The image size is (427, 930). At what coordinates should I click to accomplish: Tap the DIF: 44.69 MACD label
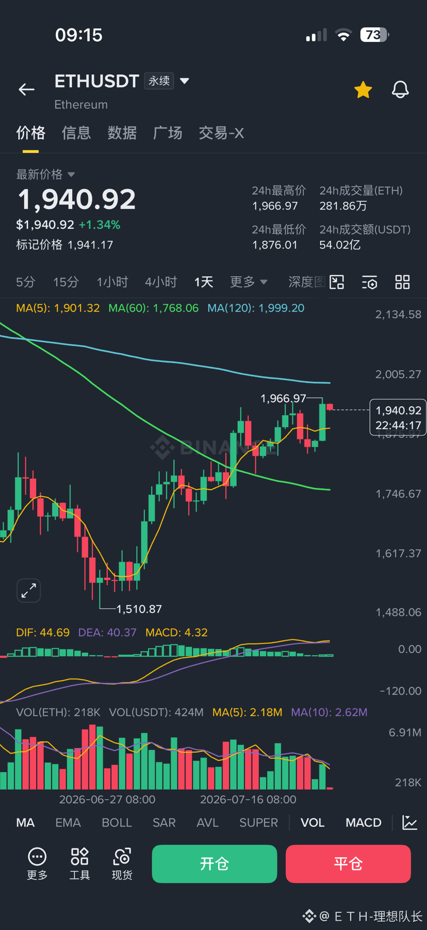pyautogui.click(x=43, y=633)
